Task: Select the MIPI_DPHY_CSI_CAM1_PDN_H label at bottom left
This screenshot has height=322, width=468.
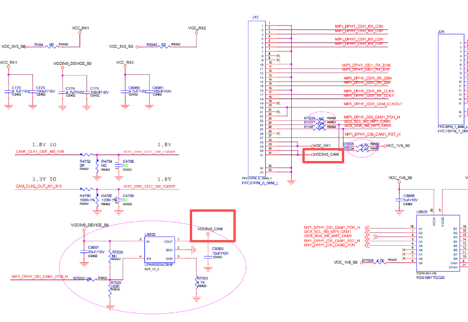Action: (x=39, y=277)
